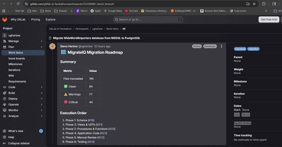Click the Why GitLab nav link

pos(18,20)
